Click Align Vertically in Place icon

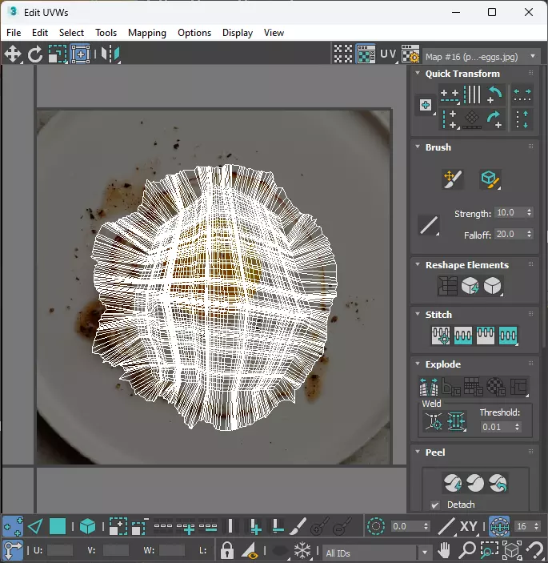coord(450,119)
